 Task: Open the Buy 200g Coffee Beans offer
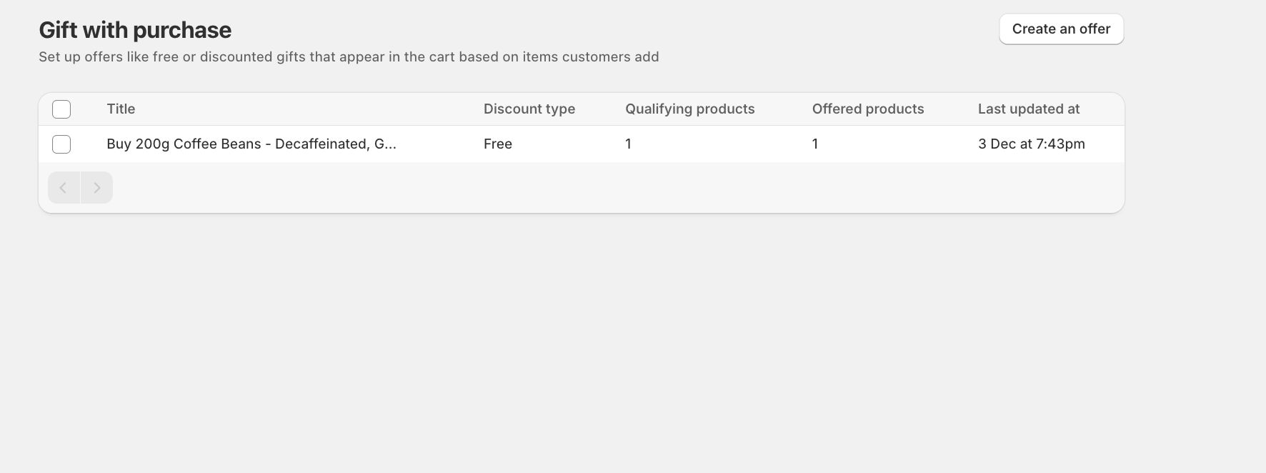coord(251,144)
